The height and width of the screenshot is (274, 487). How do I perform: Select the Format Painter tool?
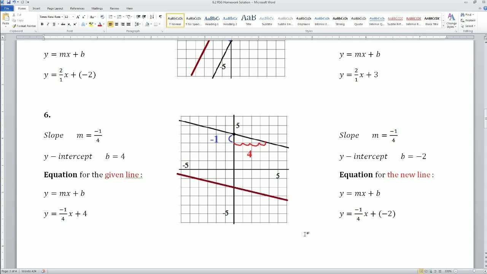click(24, 26)
